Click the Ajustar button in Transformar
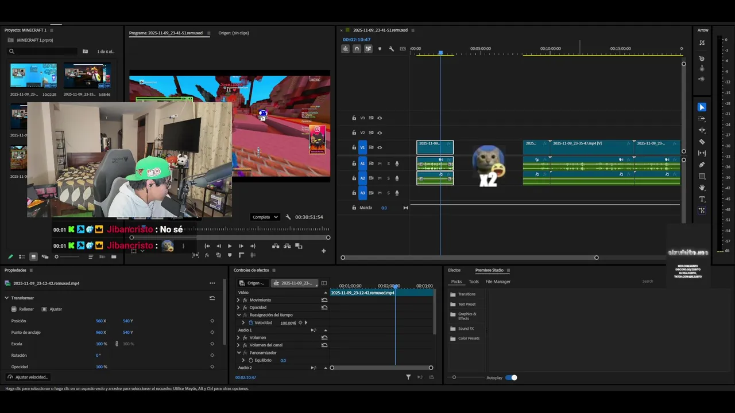This screenshot has width=735, height=413. [x=52, y=309]
